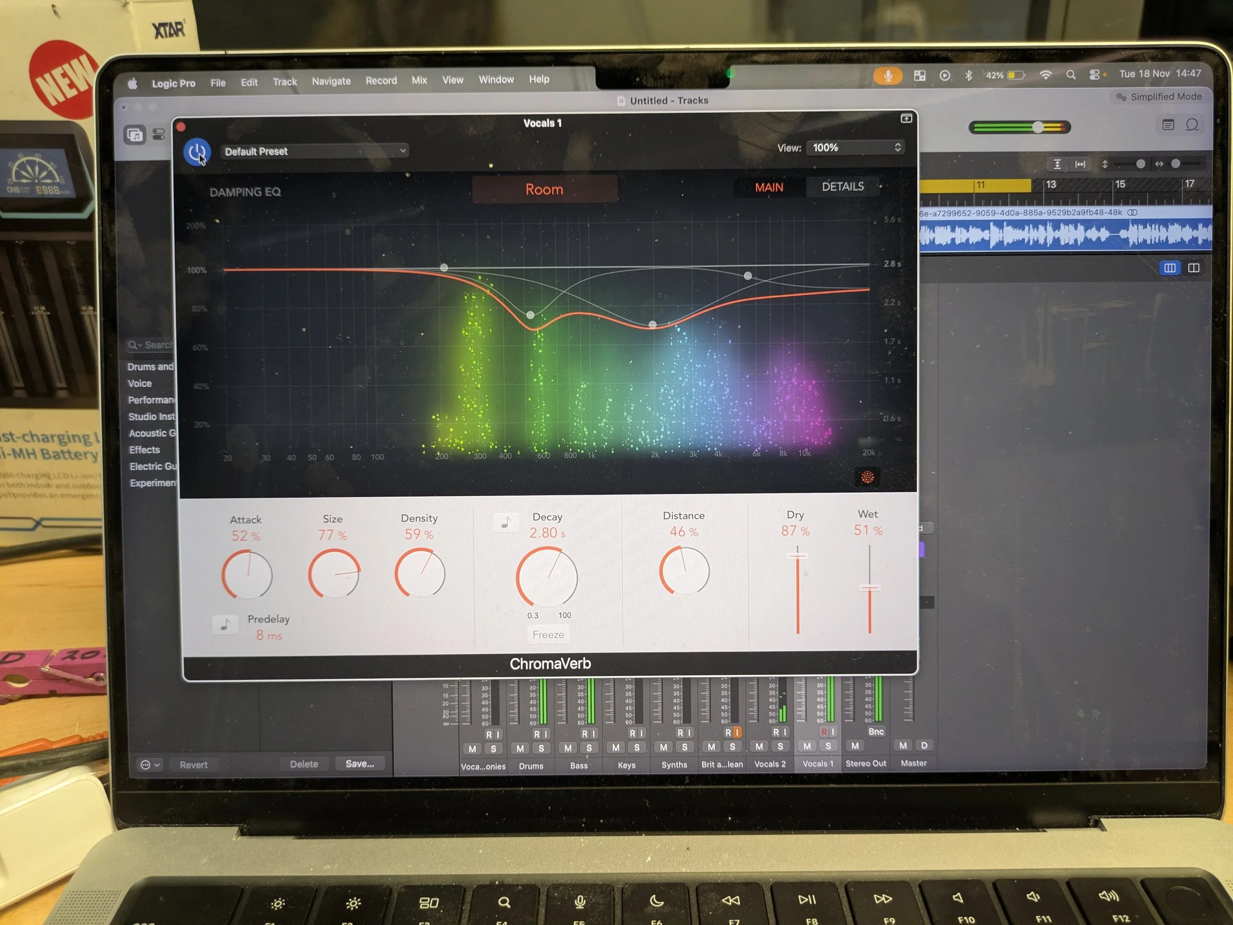Click the Save button below the library list
The height and width of the screenshot is (925, 1233).
(x=360, y=763)
